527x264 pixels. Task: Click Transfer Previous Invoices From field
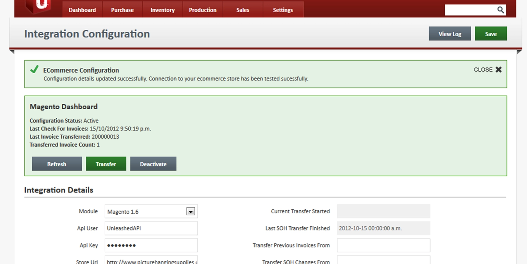[384, 245]
